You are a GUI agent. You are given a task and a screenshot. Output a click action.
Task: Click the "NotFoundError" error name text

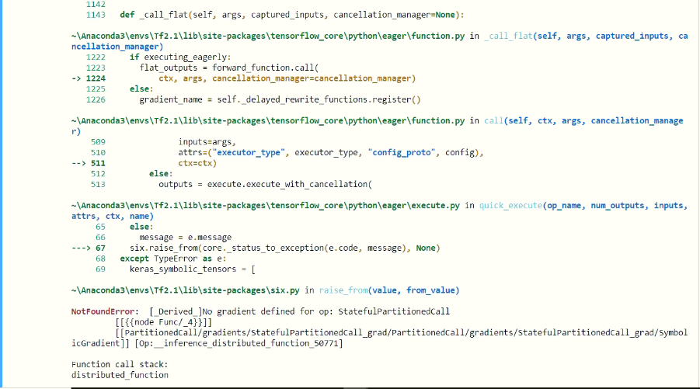tap(103, 311)
